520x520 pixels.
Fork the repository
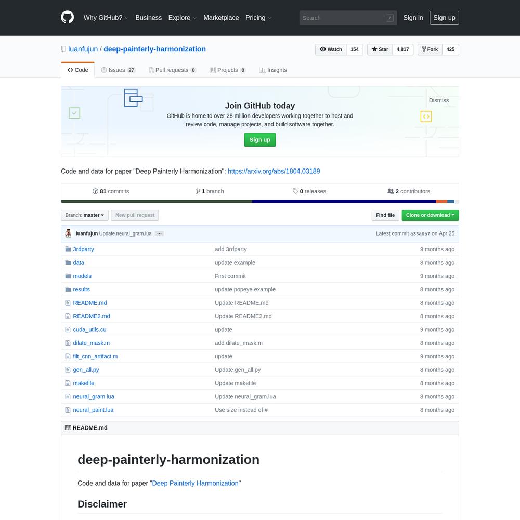[x=430, y=49]
